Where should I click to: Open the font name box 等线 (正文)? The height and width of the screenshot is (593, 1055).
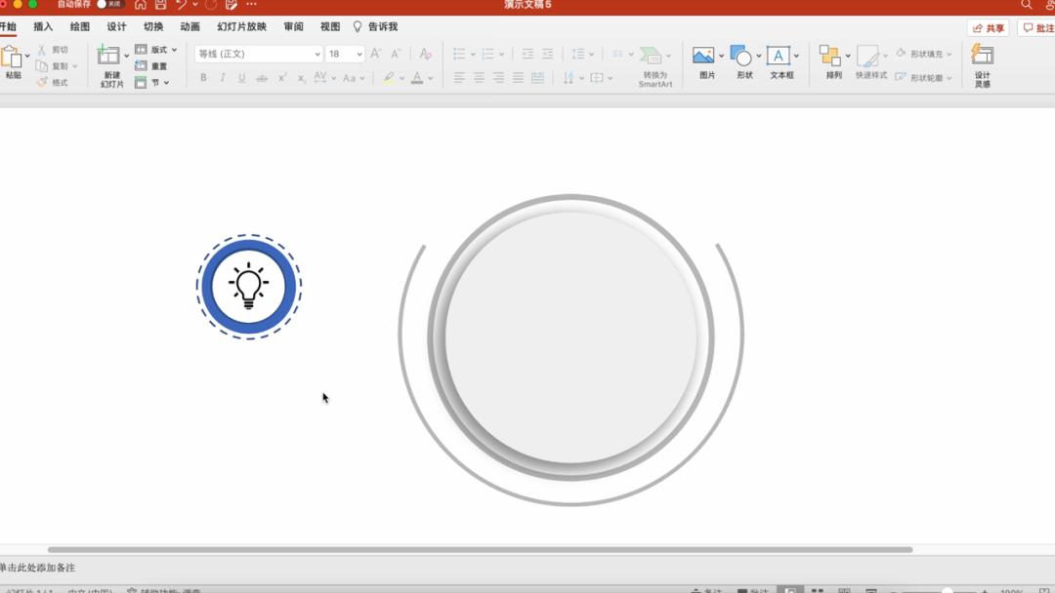(x=258, y=54)
